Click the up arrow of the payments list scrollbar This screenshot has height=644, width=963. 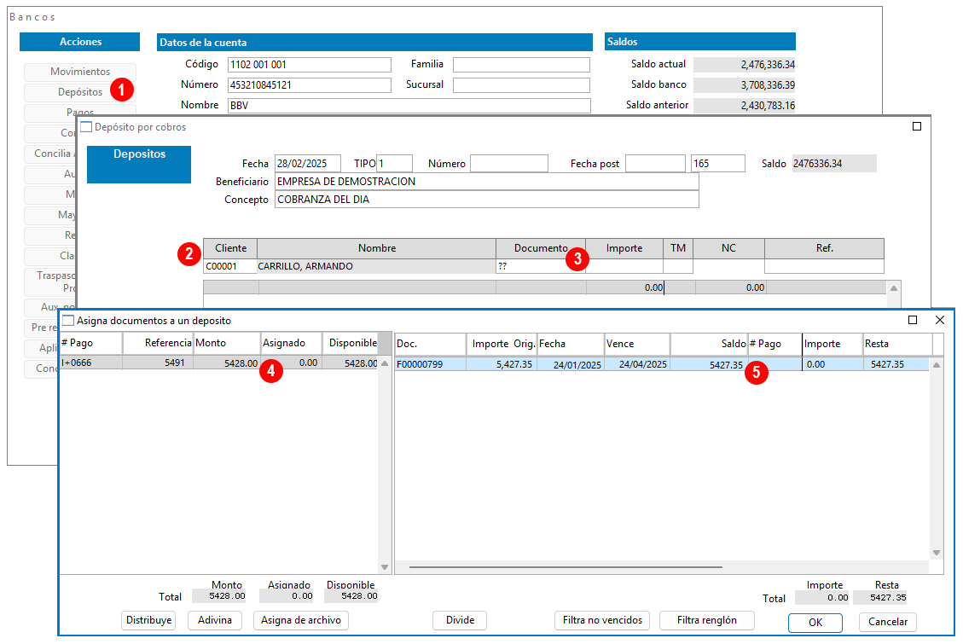(x=385, y=363)
